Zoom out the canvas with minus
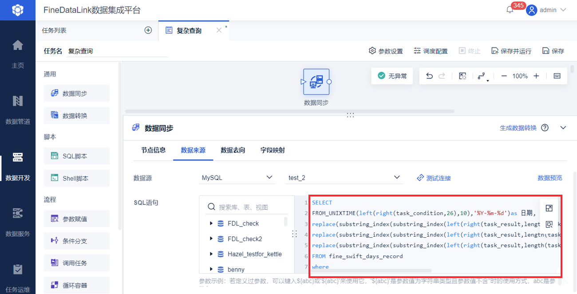 (504, 76)
